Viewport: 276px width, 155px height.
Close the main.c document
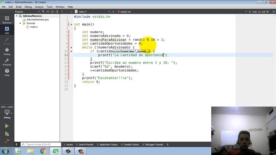point(113,12)
